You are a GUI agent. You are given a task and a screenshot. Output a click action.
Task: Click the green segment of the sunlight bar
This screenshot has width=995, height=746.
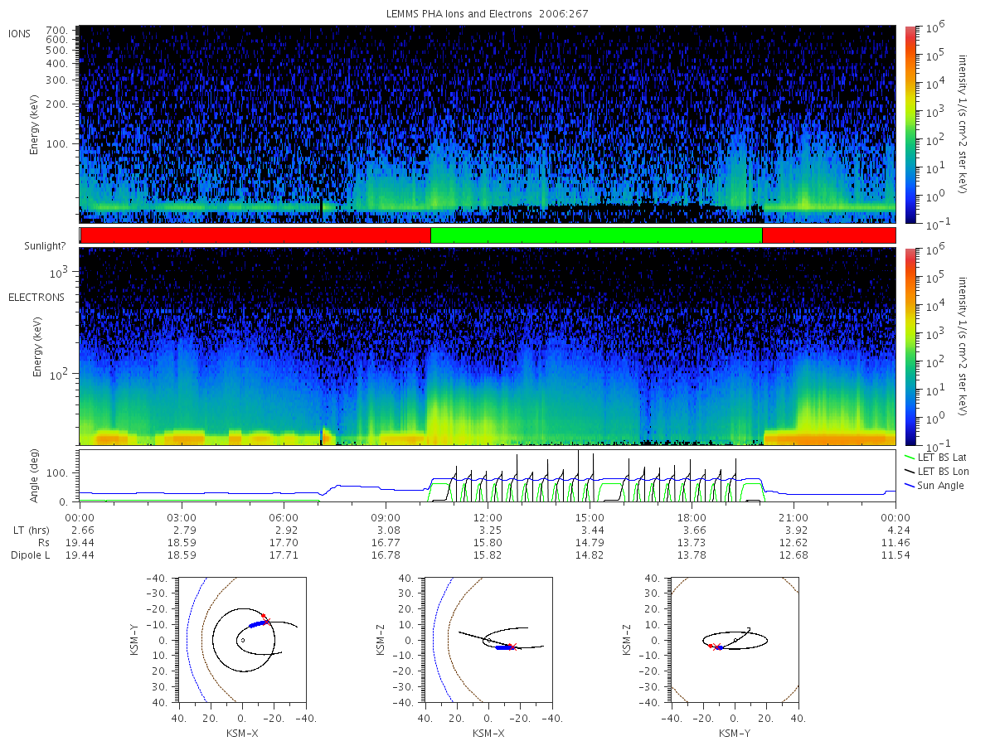tap(596, 235)
